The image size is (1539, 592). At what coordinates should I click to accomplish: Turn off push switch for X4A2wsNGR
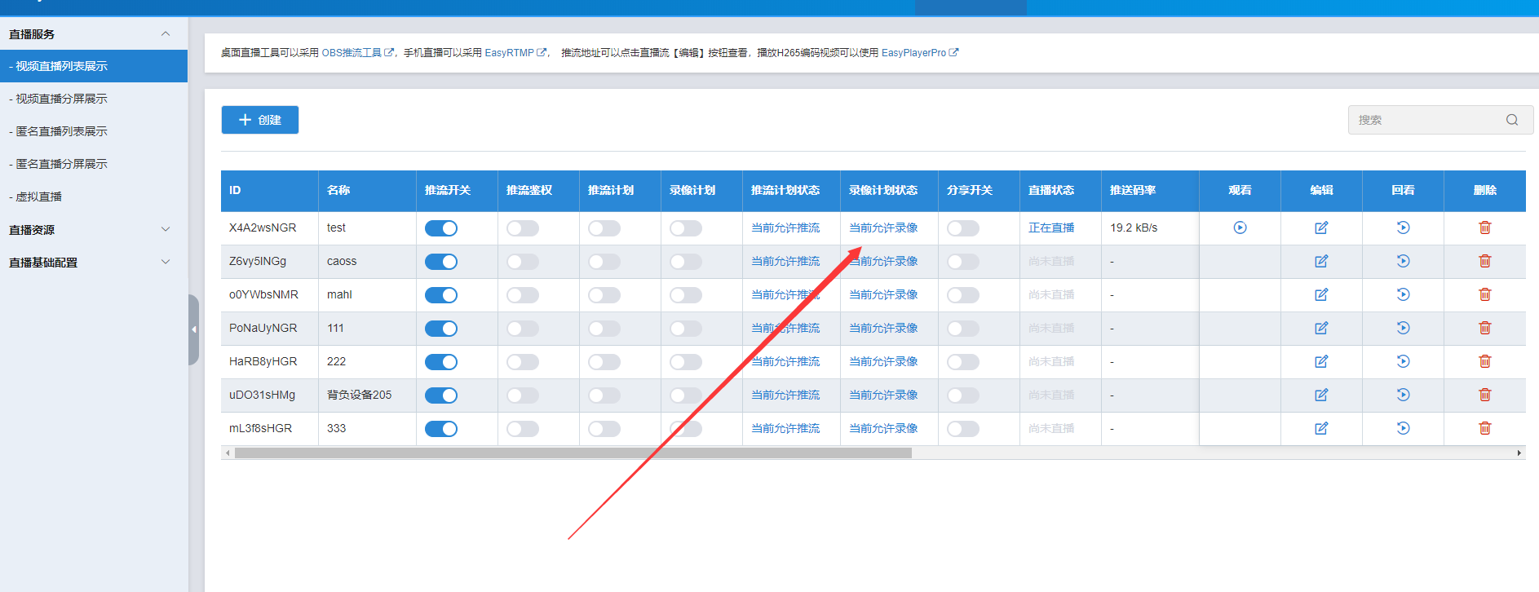pyautogui.click(x=441, y=228)
